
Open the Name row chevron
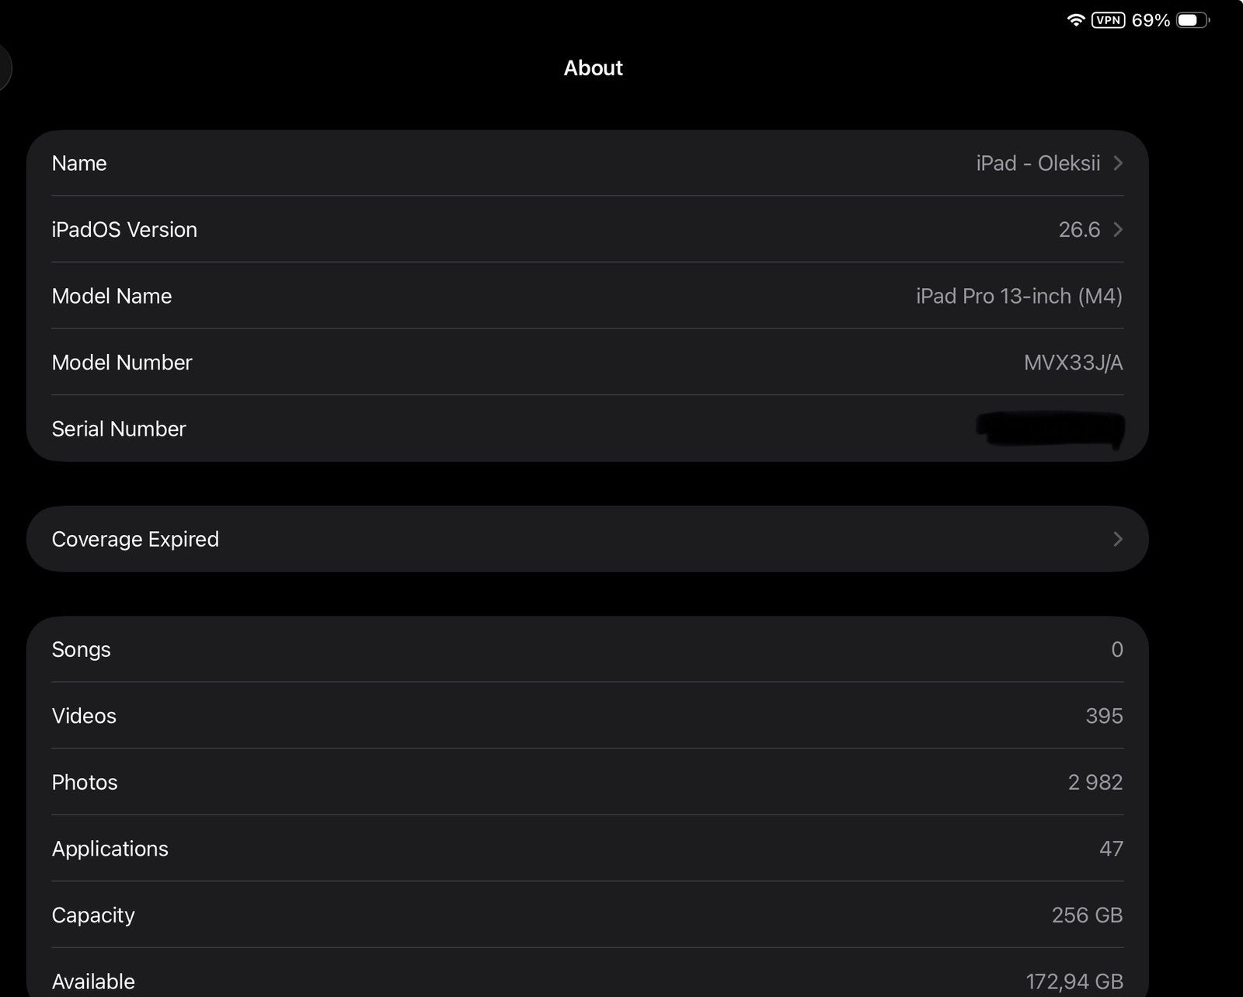pos(1118,163)
